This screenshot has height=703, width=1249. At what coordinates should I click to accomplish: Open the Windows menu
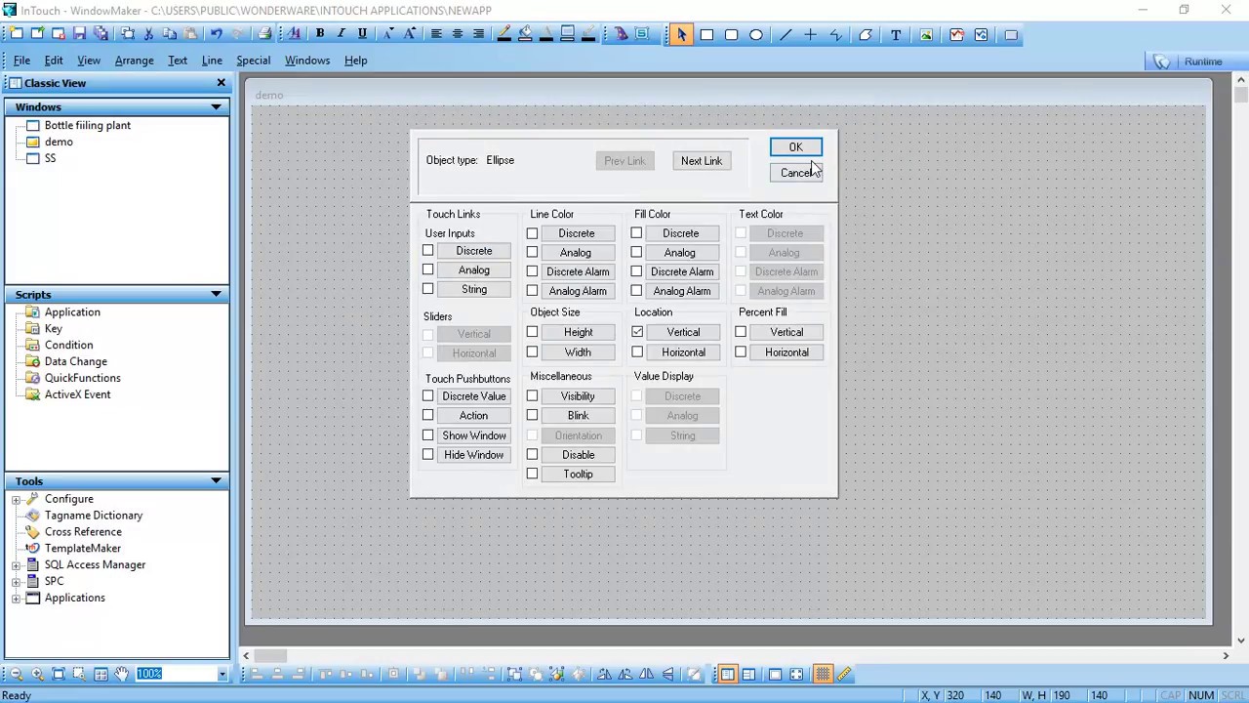(307, 61)
